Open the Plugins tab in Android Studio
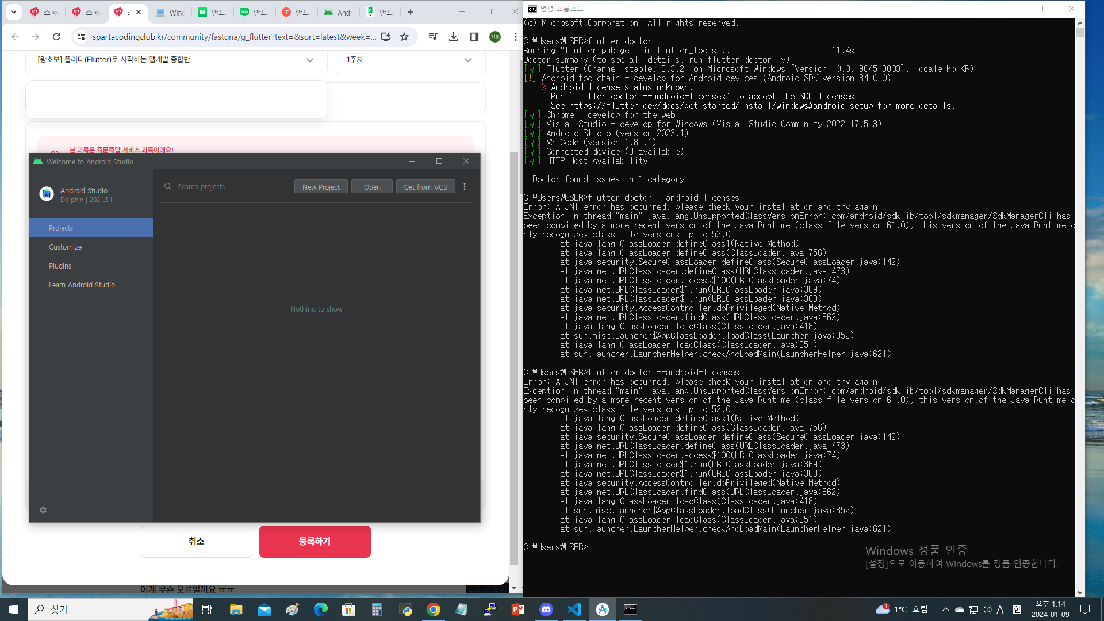Viewport: 1104px width, 621px height. 91,266
